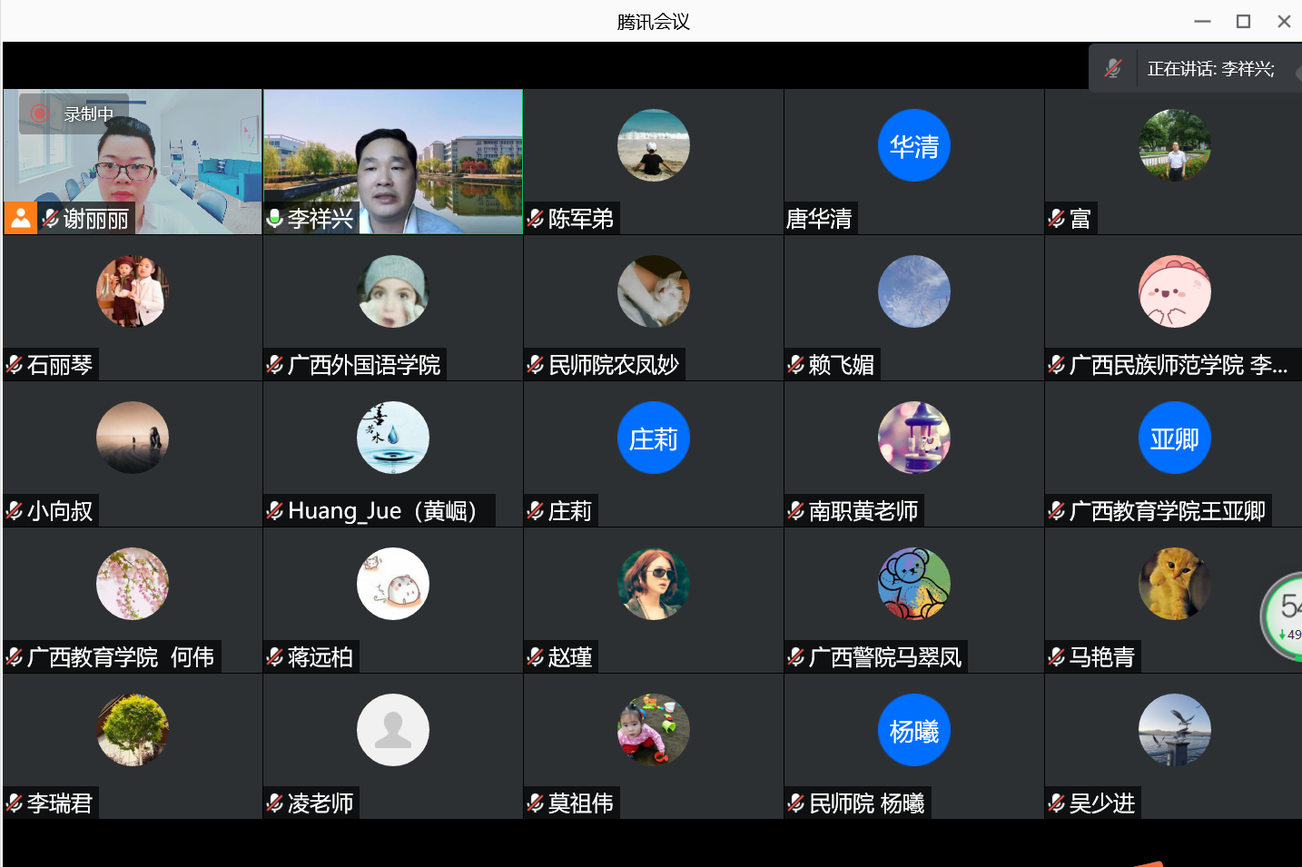The image size is (1302, 867).
Task: Click the blue 杨曦 avatar circle
Action: click(x=914, y=730)
